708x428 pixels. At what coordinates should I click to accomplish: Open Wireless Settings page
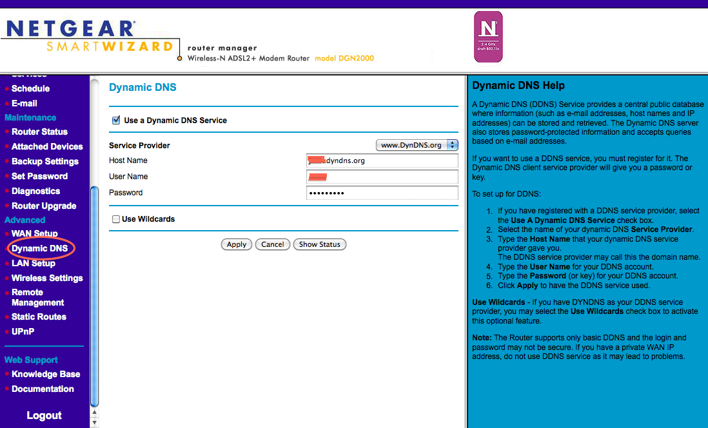click(48, 278)
